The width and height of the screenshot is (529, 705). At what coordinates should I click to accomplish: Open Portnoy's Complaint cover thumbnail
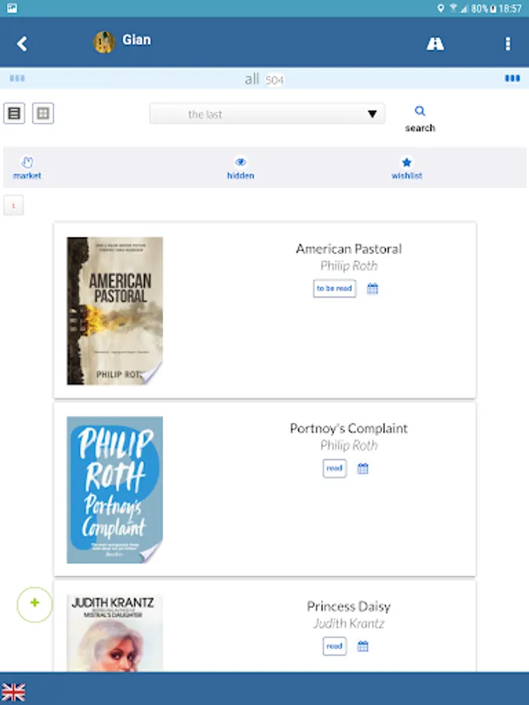coord(114,490)
